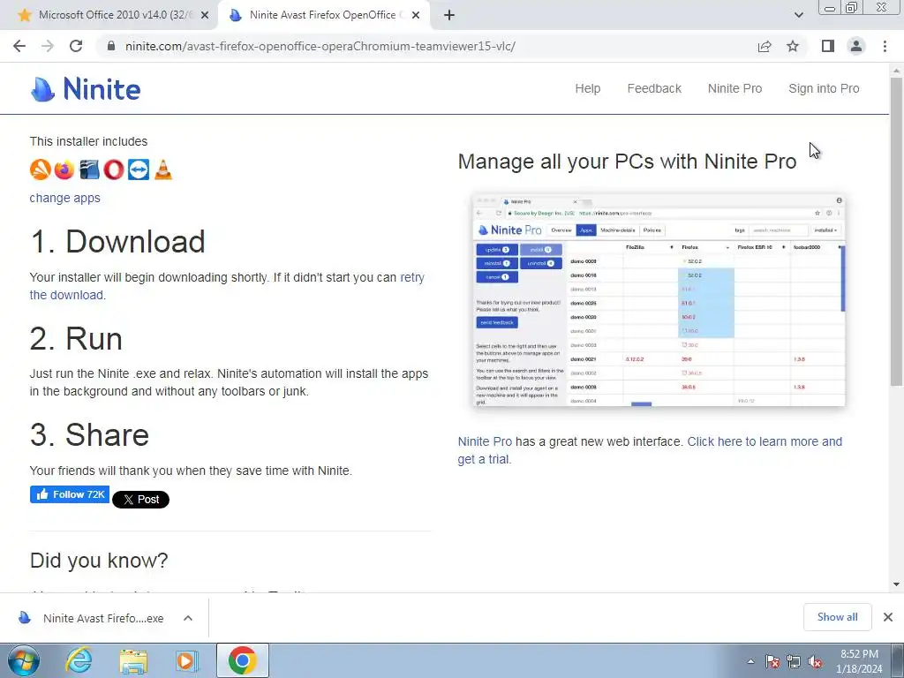Click the VLC cone icon in installer list
Viewport: 904px width, 678px height.
pyautogui.click(x=163, y=169)
